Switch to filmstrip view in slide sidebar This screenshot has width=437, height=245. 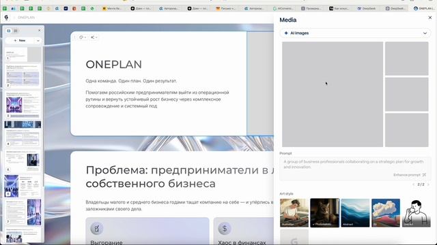point(9,31)
